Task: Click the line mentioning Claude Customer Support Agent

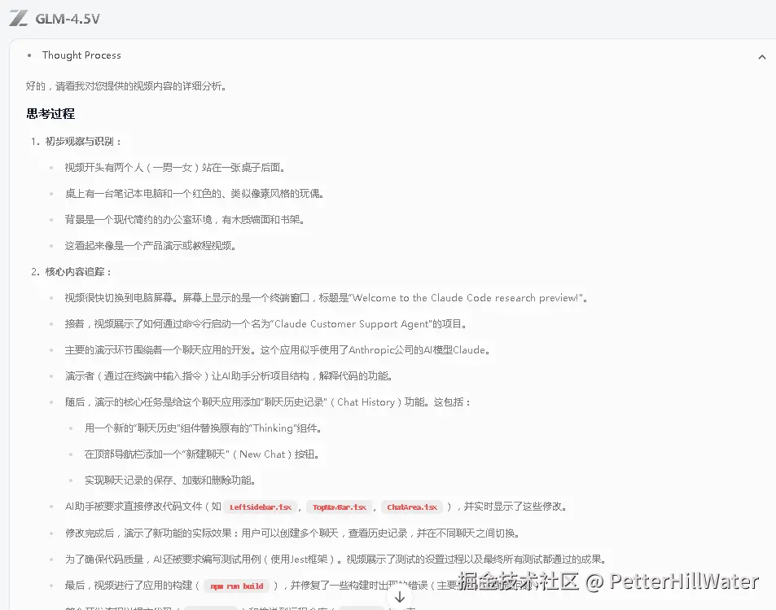Action: [266, 324]
